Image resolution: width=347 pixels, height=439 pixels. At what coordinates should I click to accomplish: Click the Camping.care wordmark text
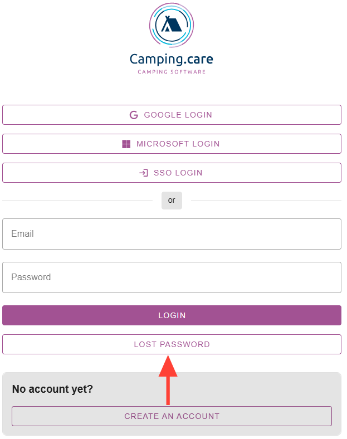[172, 58]
